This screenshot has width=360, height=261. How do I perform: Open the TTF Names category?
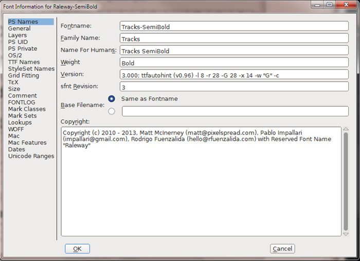point(24,62)
